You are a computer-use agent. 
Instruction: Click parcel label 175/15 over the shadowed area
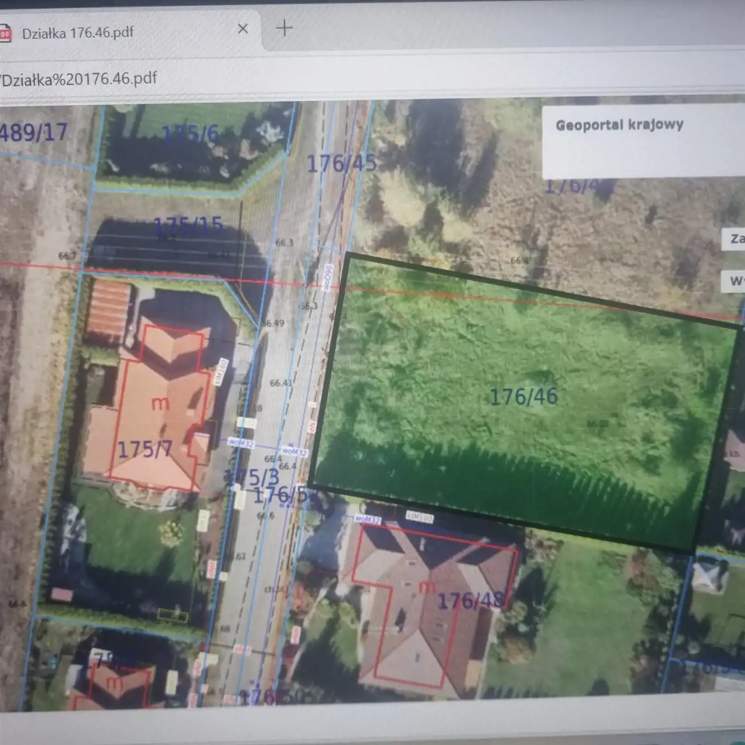pyautogui.click(x=188, y=225)
